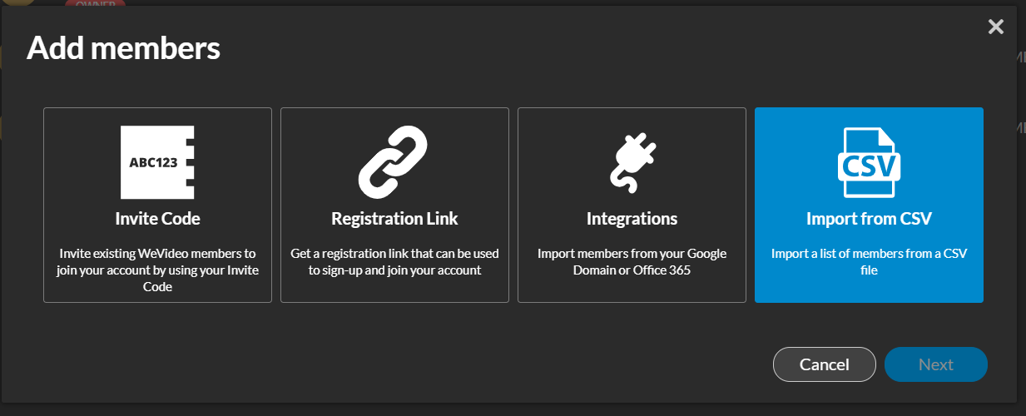The width and height of the screenshot is (1026, 416).
Task: Click the 'Get a registration link' description
Action: (x=394, y=261)
